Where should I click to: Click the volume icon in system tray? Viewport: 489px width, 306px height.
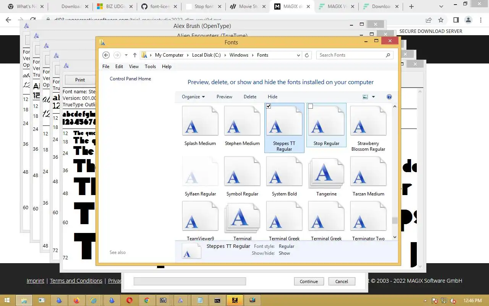[x=453, y=301]
